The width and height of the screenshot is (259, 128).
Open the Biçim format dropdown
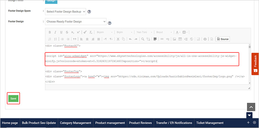click(x=124, y=32)
